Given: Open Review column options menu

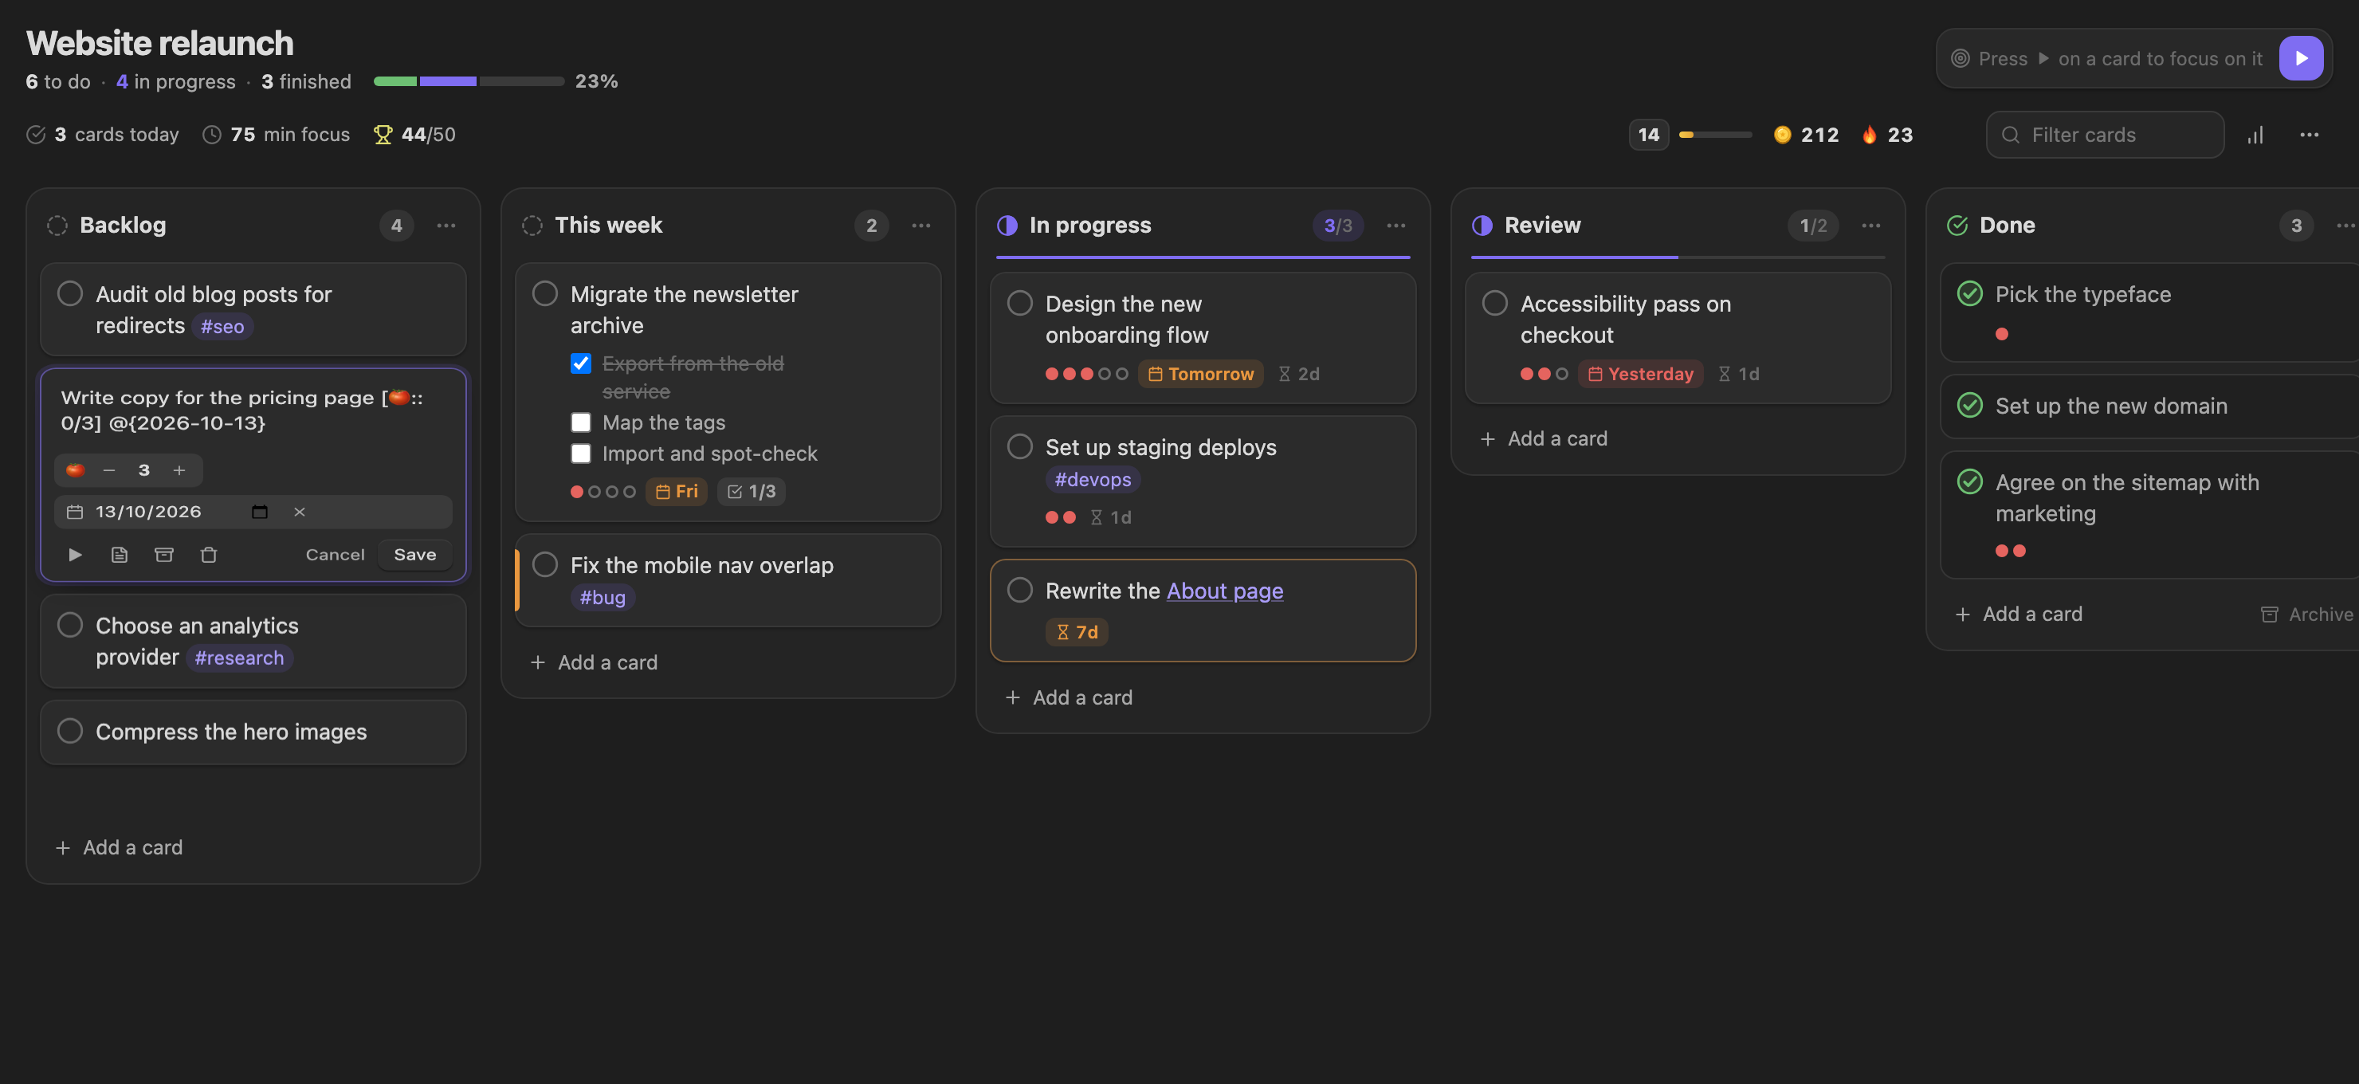Looking at the screenshot, I should click(x=1871, y=226).
